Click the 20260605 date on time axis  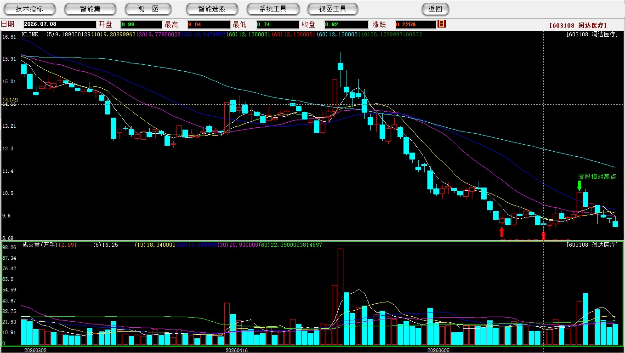click(x=438, y=350)
